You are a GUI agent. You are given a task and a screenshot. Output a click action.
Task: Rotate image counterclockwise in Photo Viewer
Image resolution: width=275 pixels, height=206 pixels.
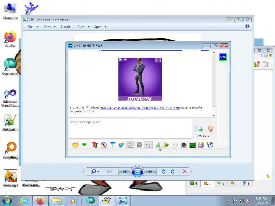164,171
